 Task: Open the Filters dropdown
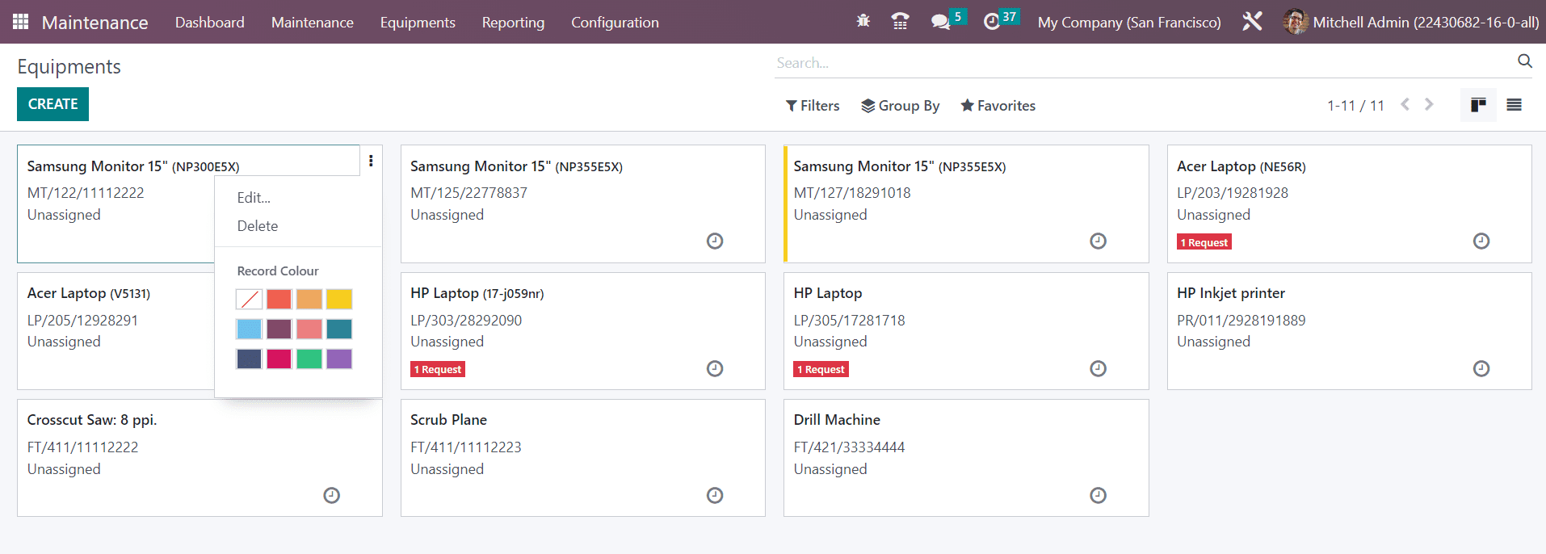813,106
